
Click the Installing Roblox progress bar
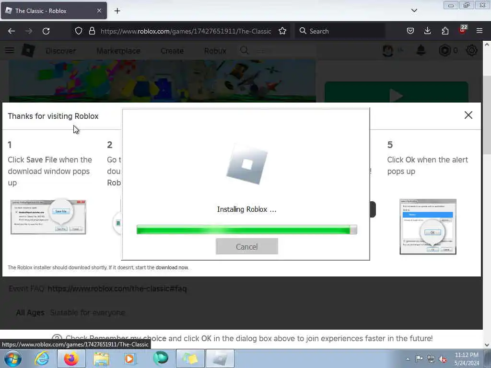[x=247, y=230]
